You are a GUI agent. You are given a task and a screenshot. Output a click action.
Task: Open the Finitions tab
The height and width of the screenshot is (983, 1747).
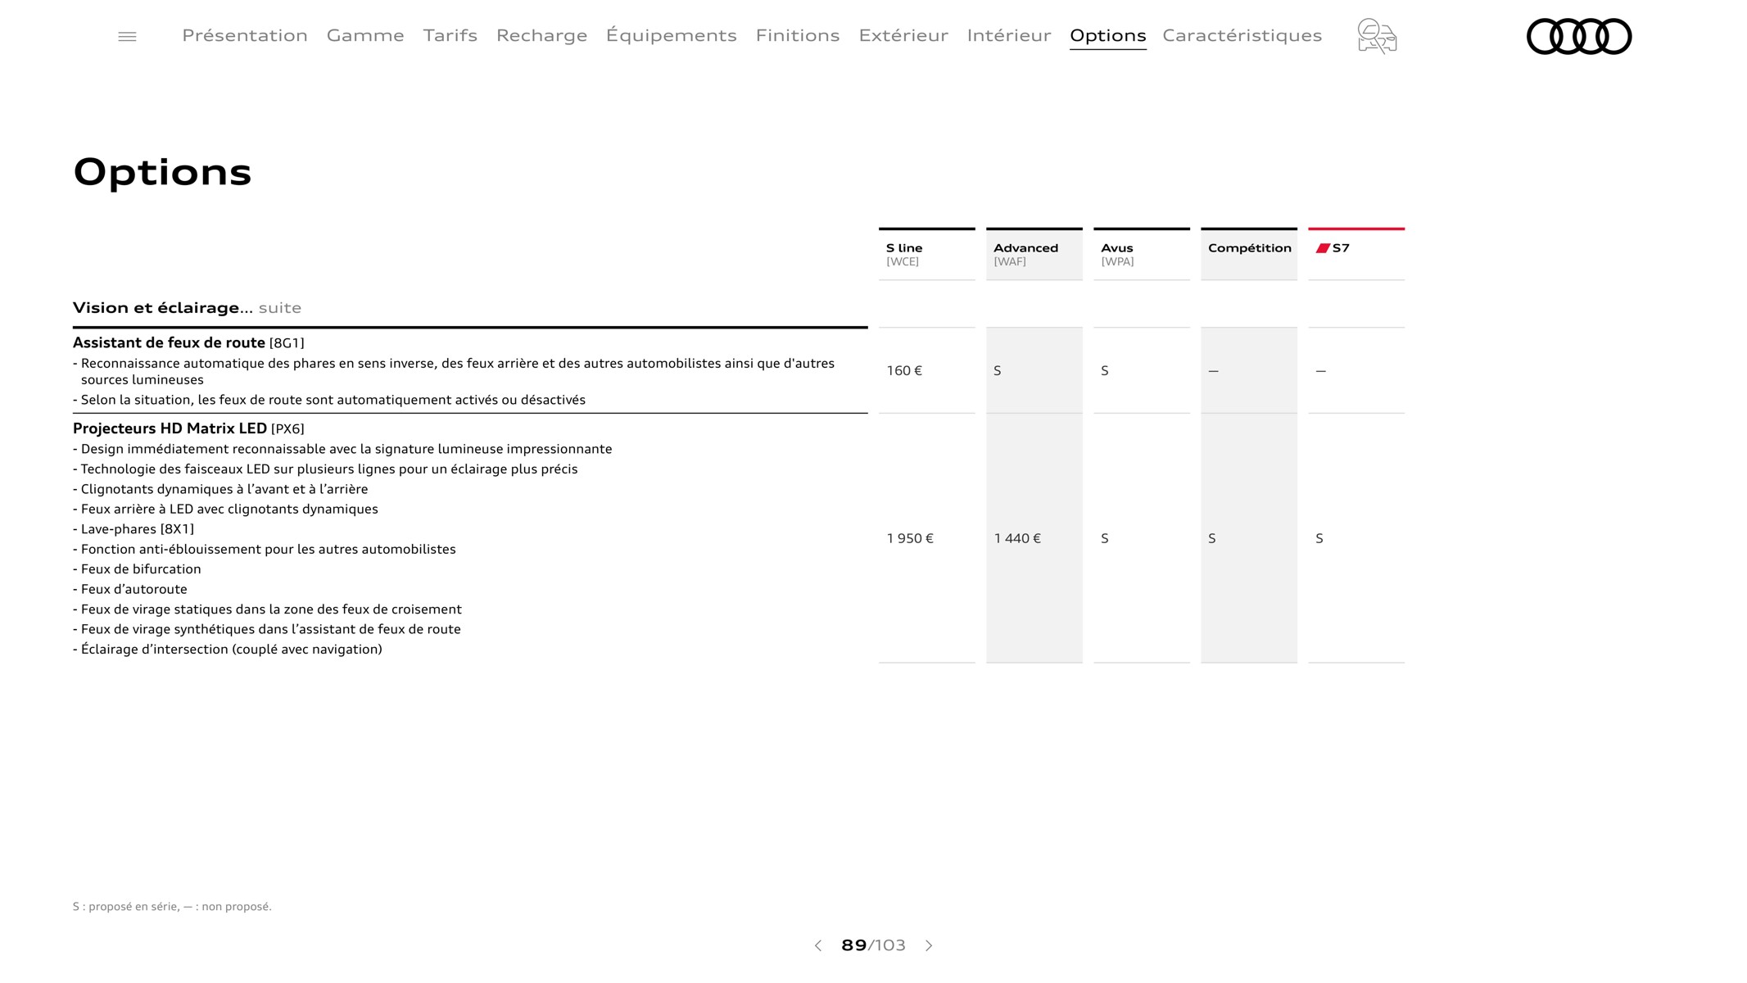pos(797,35)
